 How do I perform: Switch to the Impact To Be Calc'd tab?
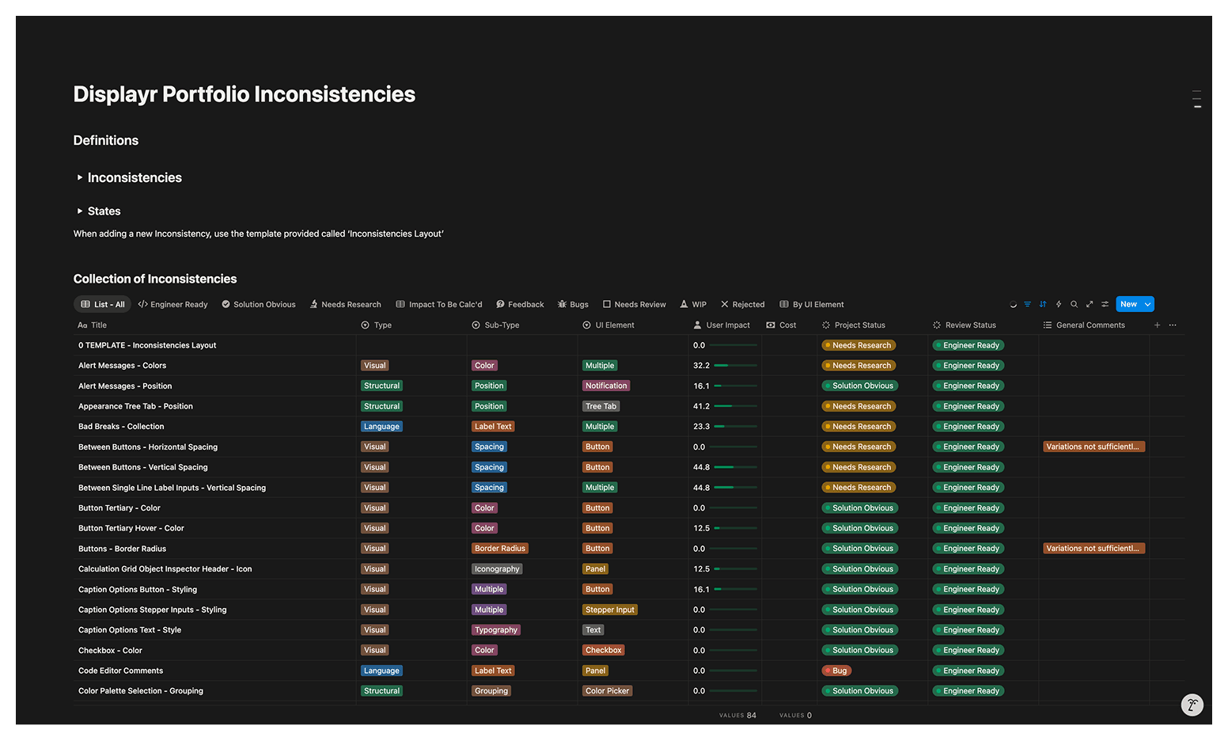click(x=439, y=304)
